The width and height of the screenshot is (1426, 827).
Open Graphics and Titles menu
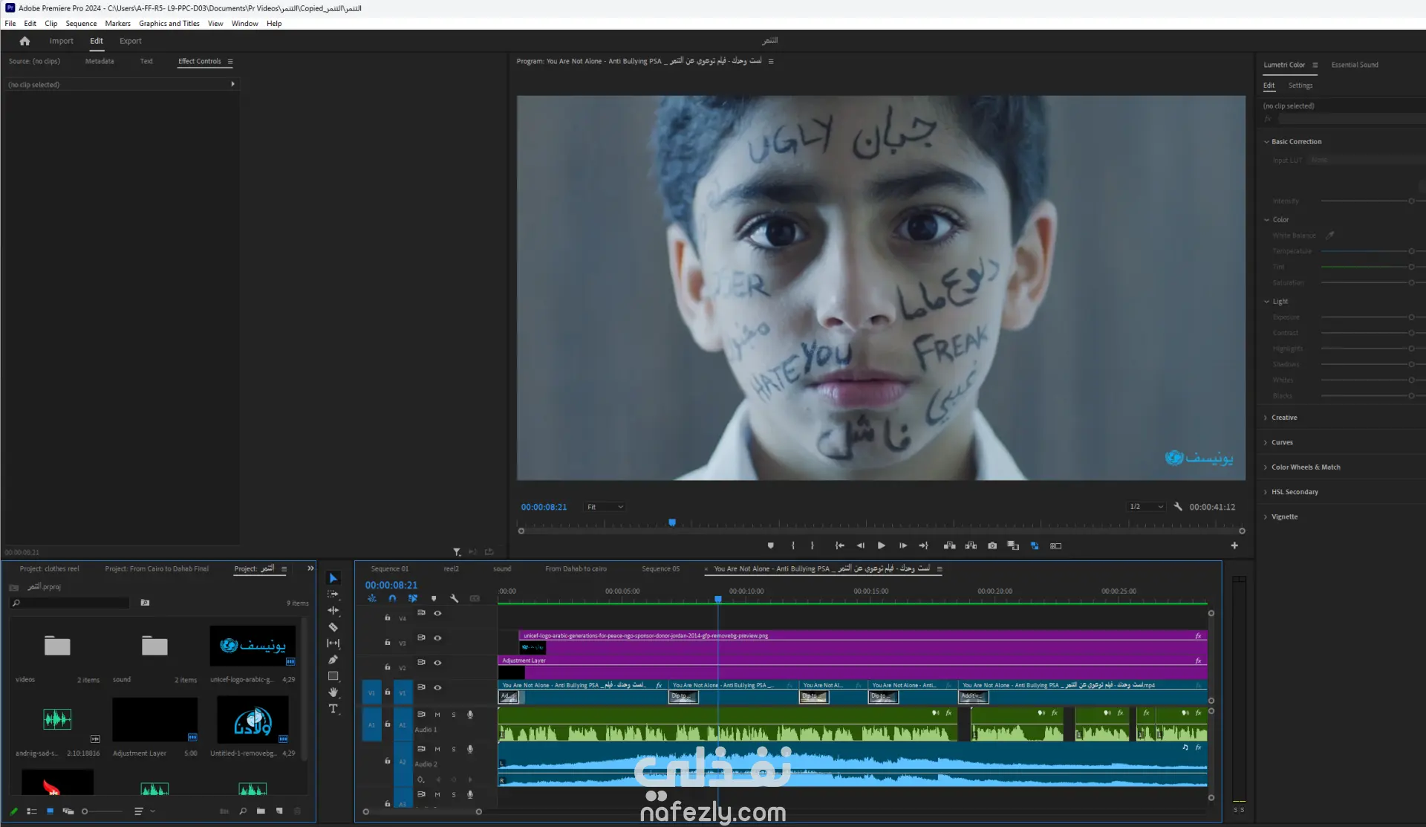pos(169,23)
